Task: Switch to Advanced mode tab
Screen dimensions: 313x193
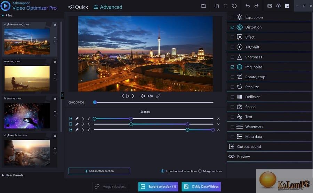Action: coord(108,7)
